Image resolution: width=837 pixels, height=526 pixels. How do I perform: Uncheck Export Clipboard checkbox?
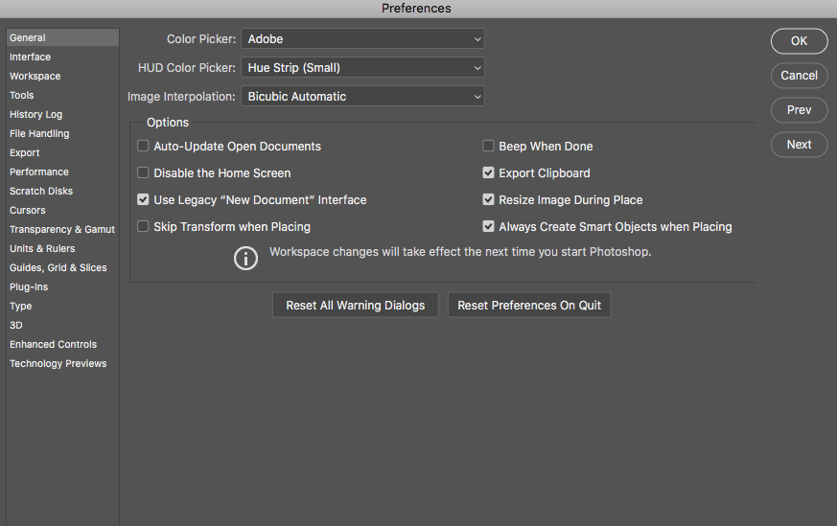tap(488, 173)
